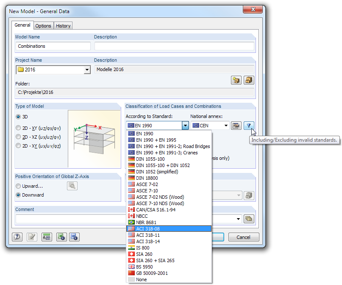Create a new project via the folder icon
This screenshot has width=342, height=285.
pyautogui.click(x=236, y=80)
